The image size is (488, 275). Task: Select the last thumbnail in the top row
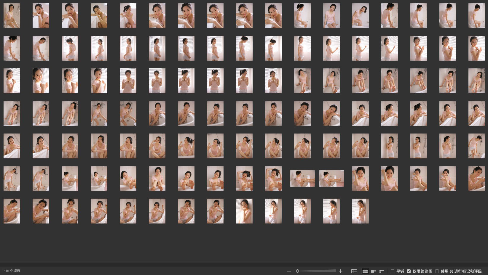[477, 16]
